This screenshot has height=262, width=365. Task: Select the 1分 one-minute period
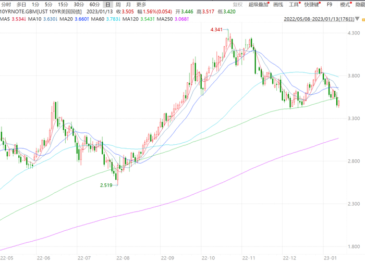click(35, 4)
